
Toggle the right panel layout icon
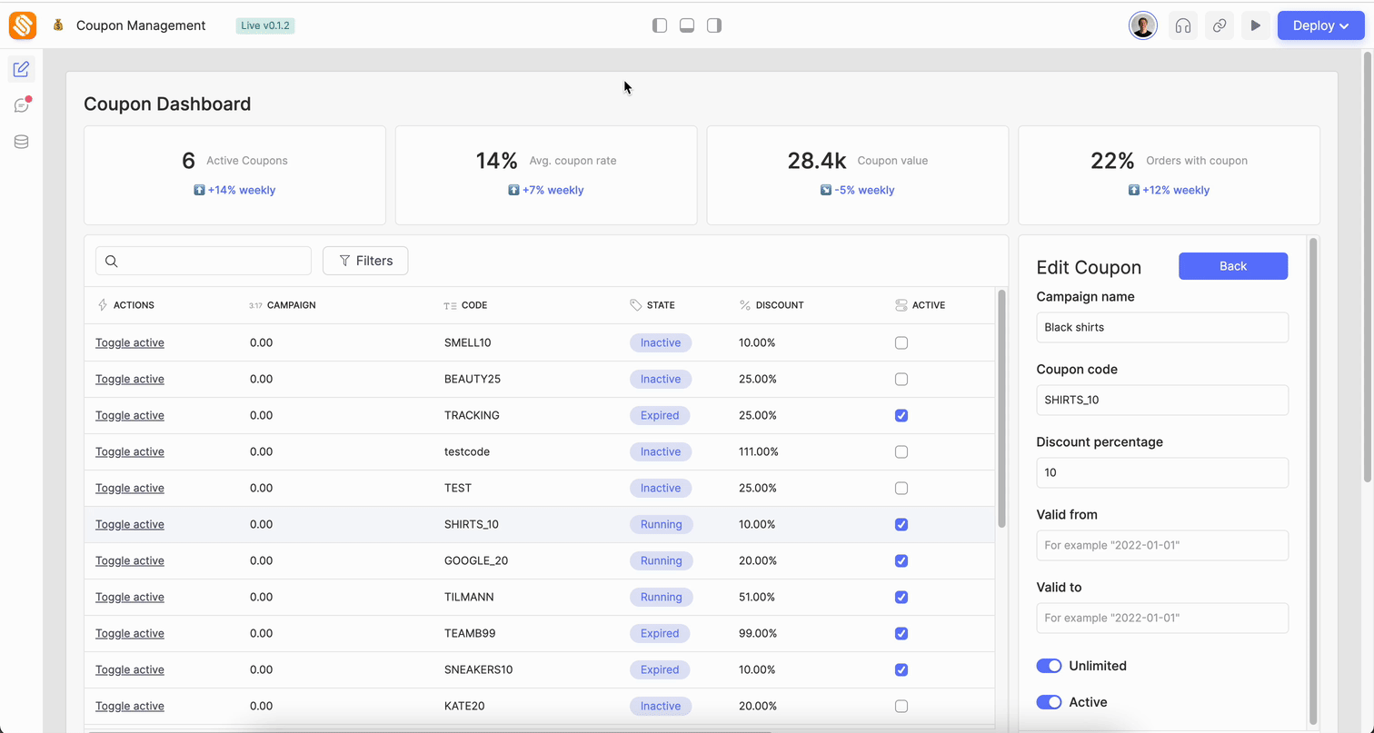point(714,25)
